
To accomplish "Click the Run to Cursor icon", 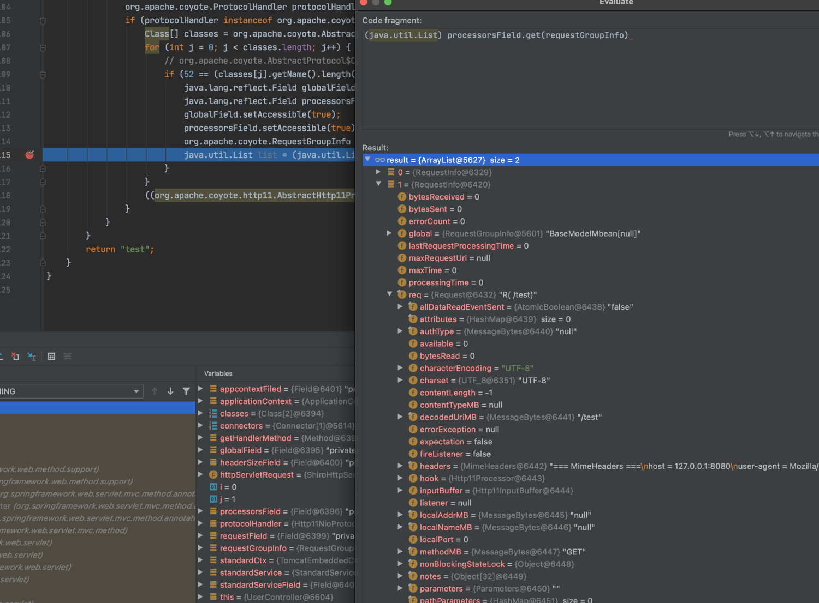I will [32, 357].
